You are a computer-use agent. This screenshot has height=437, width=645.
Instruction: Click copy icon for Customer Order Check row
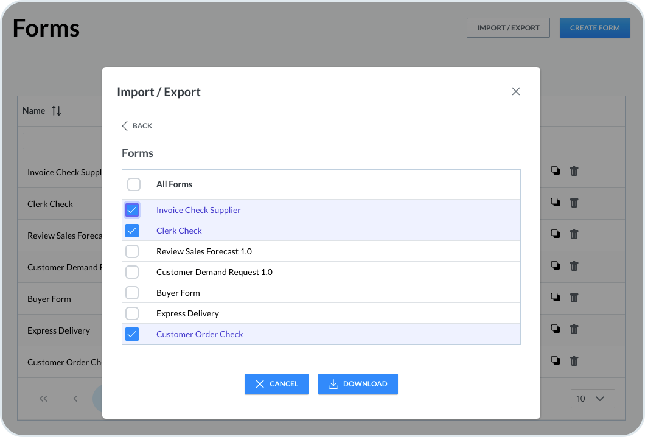[555, 361]
